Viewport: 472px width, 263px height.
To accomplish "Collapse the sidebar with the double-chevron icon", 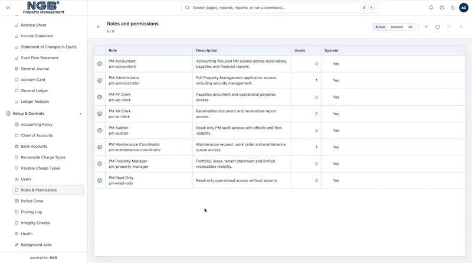I will [x=8, y=8].
